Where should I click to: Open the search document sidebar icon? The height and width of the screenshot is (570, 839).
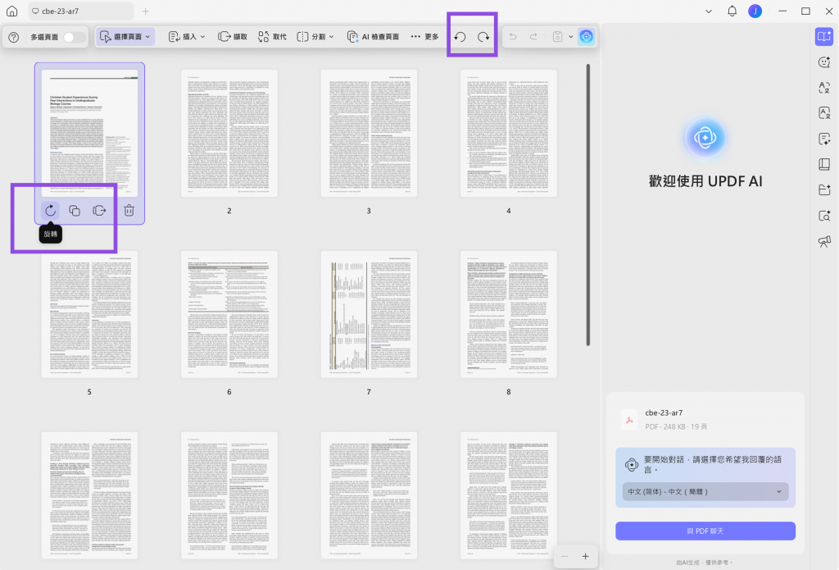[x=824, y=216]
